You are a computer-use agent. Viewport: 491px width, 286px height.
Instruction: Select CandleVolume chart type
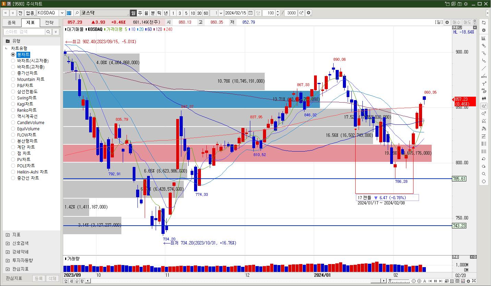(x=13, y=122)
